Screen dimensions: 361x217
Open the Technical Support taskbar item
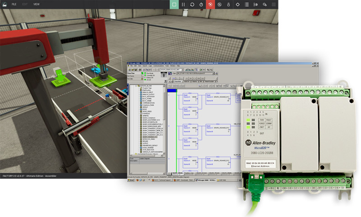(x=162, y=180)
